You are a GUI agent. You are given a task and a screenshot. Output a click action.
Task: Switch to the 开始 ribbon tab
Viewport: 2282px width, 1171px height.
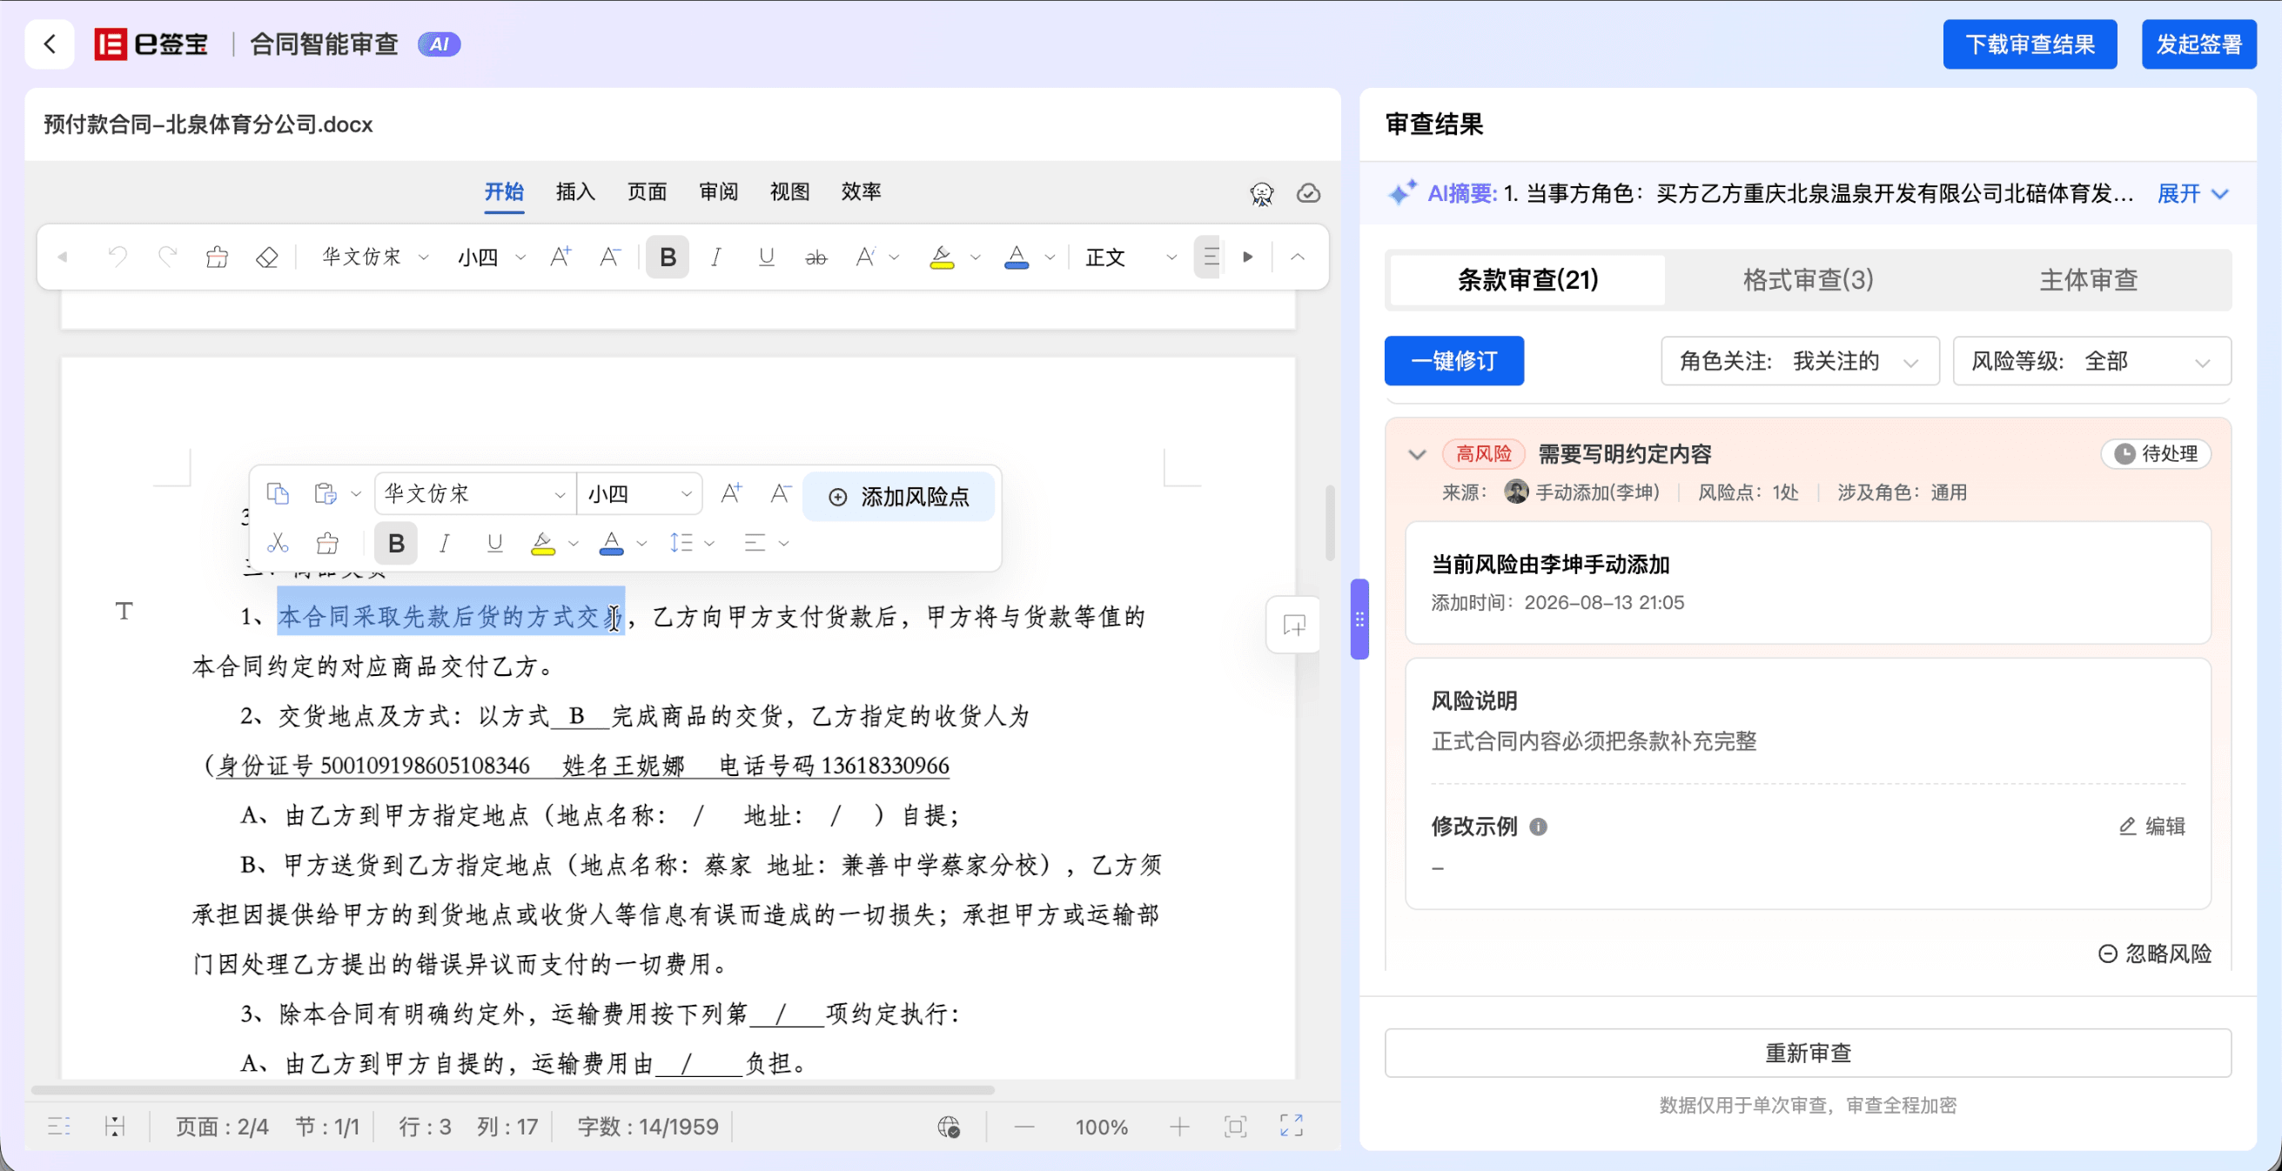504,191
